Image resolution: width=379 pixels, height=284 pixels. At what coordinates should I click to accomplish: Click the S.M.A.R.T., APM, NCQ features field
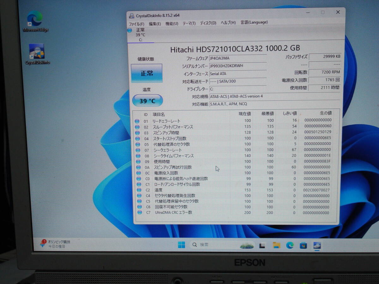point(274,104)
